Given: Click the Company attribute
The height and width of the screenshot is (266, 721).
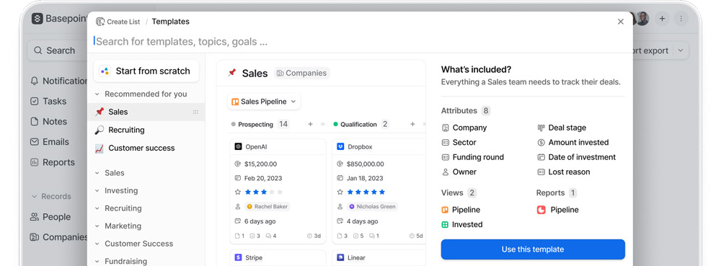Looking at the screenshot, I should [x=464, y=128].
